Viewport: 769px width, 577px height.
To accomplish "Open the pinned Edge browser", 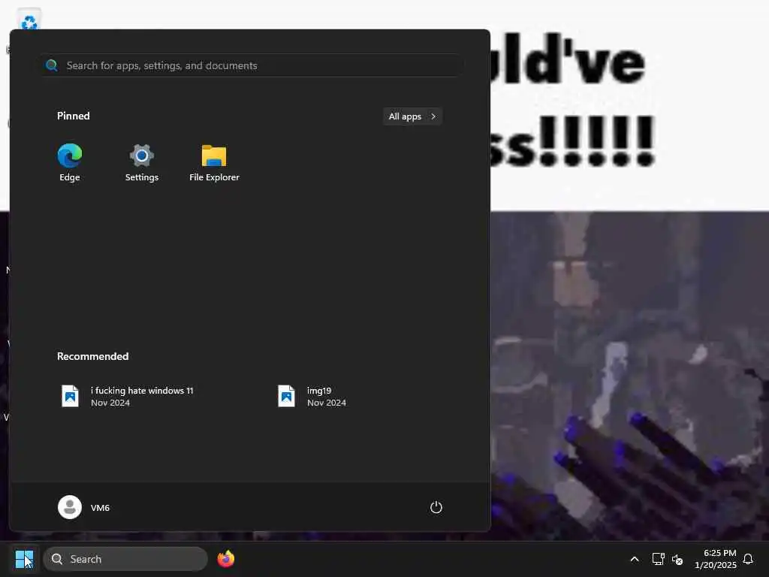I will pos(70,162).
